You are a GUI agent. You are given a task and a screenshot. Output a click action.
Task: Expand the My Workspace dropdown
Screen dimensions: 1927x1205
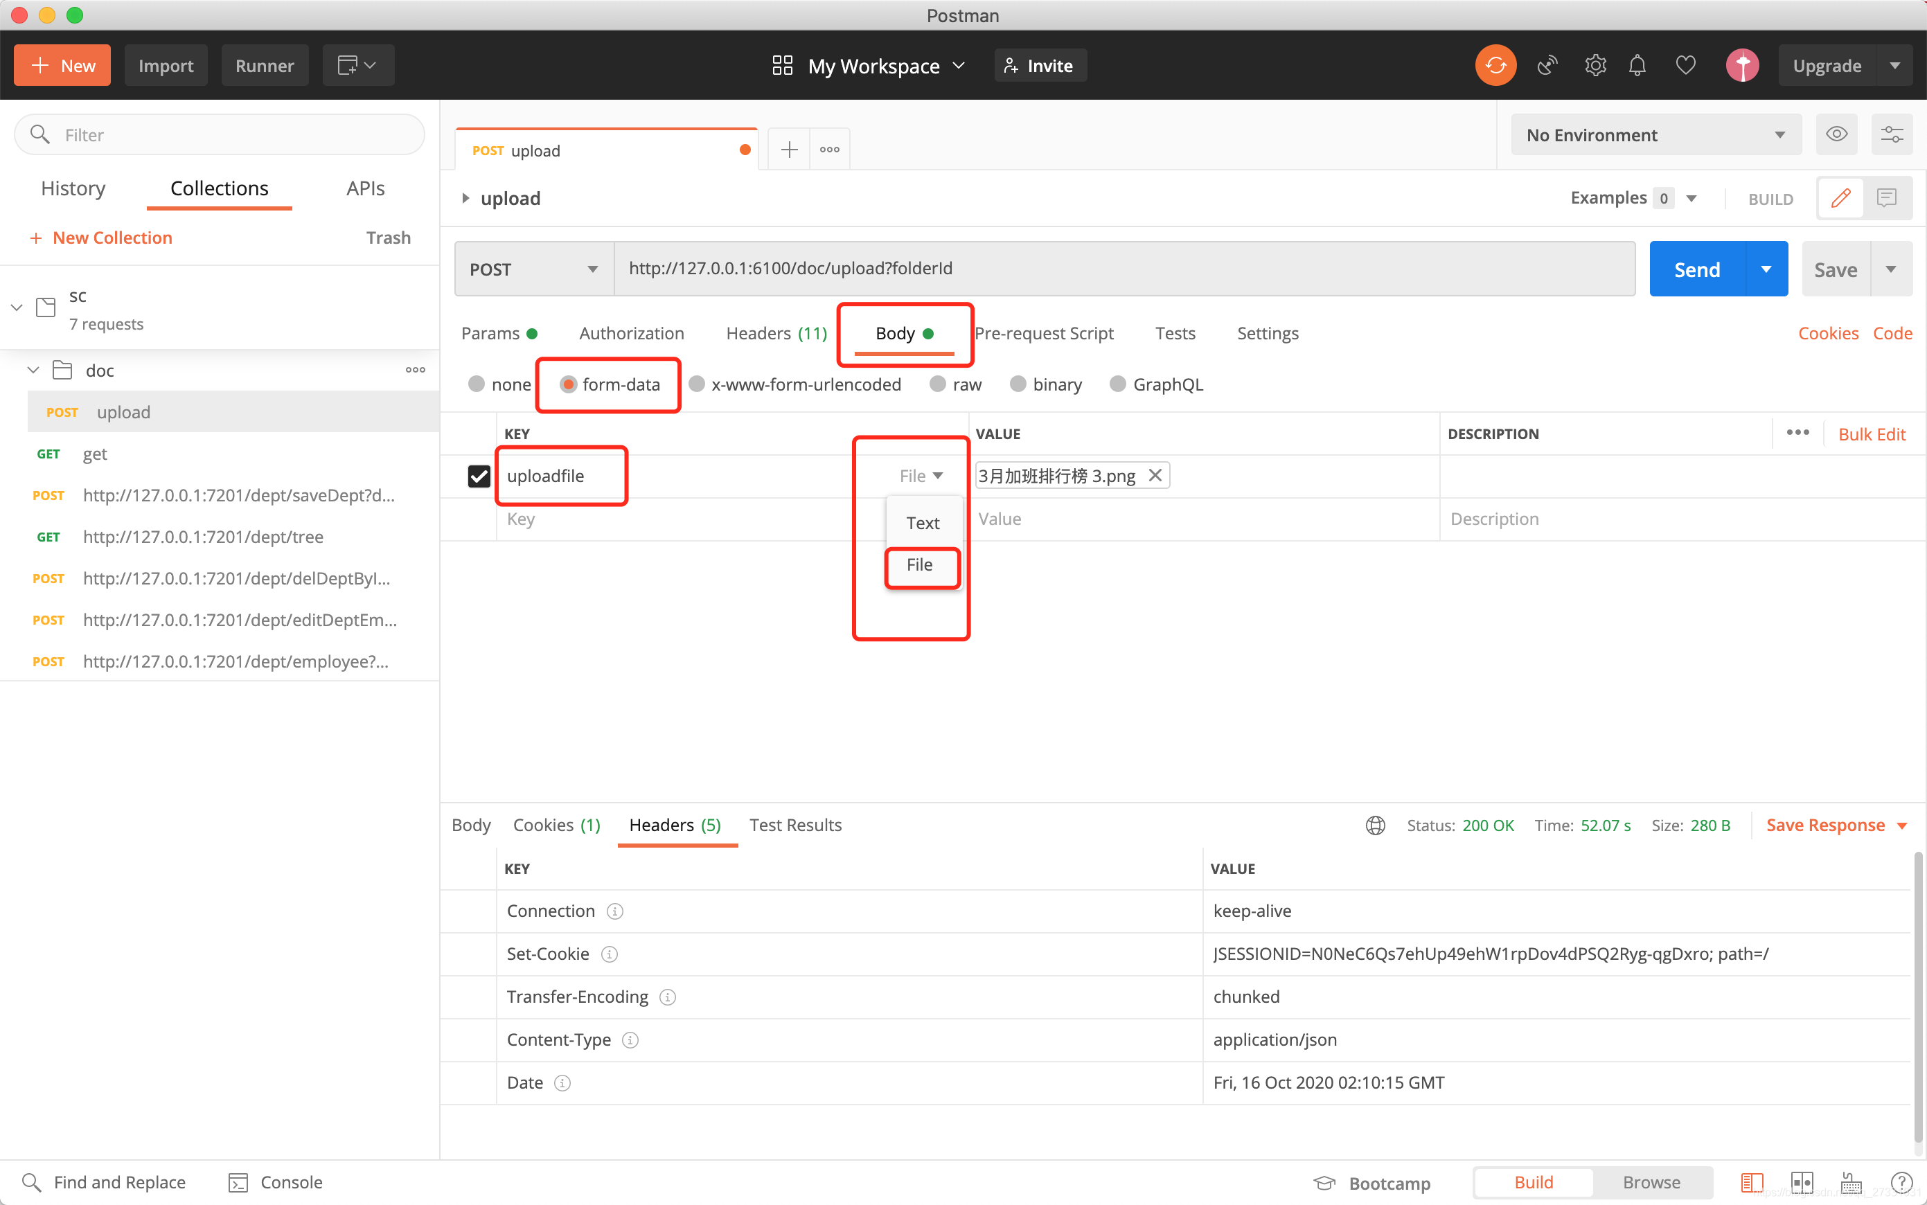click(x=959, y=65)
